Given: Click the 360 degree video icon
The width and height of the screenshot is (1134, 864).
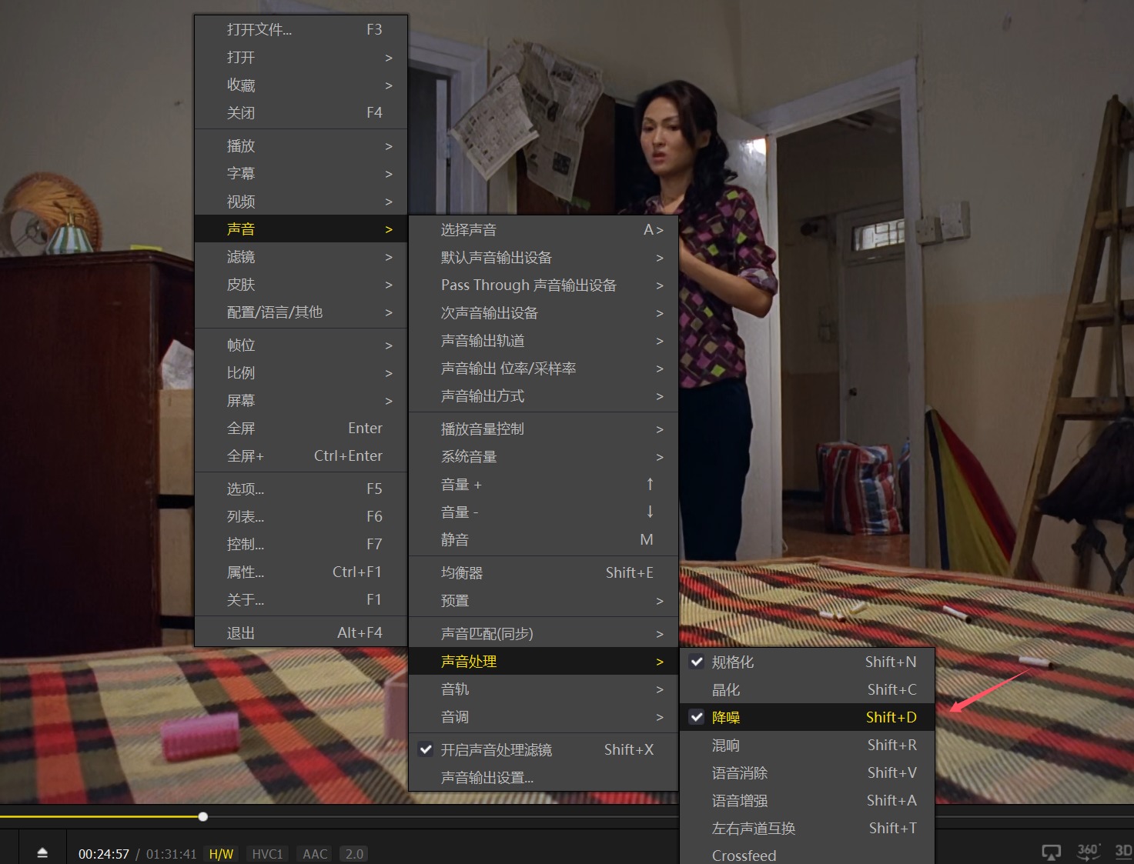Looking at the screenshot, I should click(1087, 851).
